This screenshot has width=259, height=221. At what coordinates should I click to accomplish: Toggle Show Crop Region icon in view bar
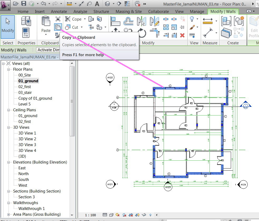[x=137, y=215]
